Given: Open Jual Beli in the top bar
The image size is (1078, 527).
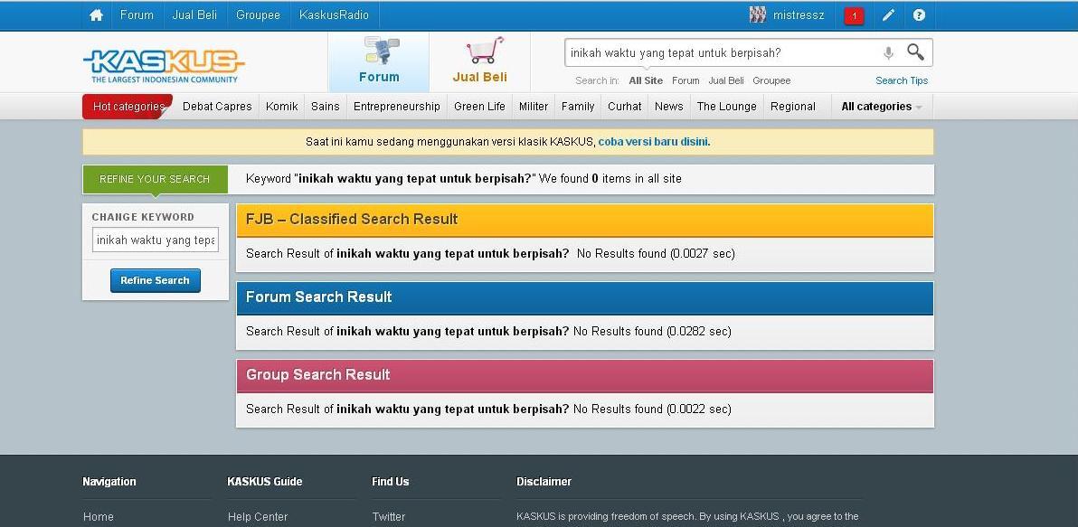Looking at the screenshot, I should pyautogui.click(x=194, y=15).
